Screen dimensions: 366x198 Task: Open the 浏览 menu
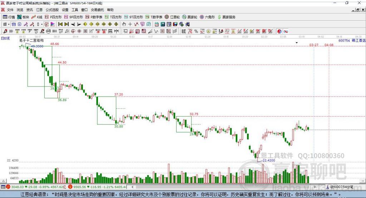20,10
